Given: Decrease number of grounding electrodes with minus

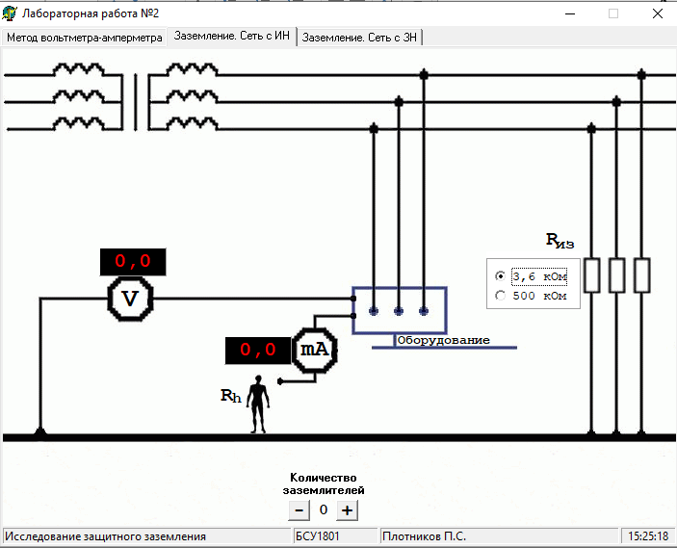Looking at the screenshot, I should pos(299,510).
